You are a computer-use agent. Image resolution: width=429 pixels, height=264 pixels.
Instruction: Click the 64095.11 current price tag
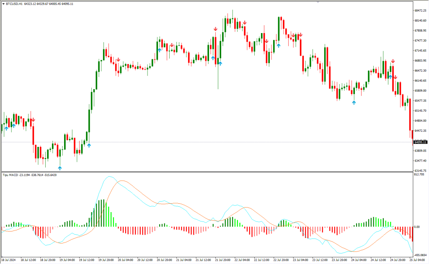(420, 142)
